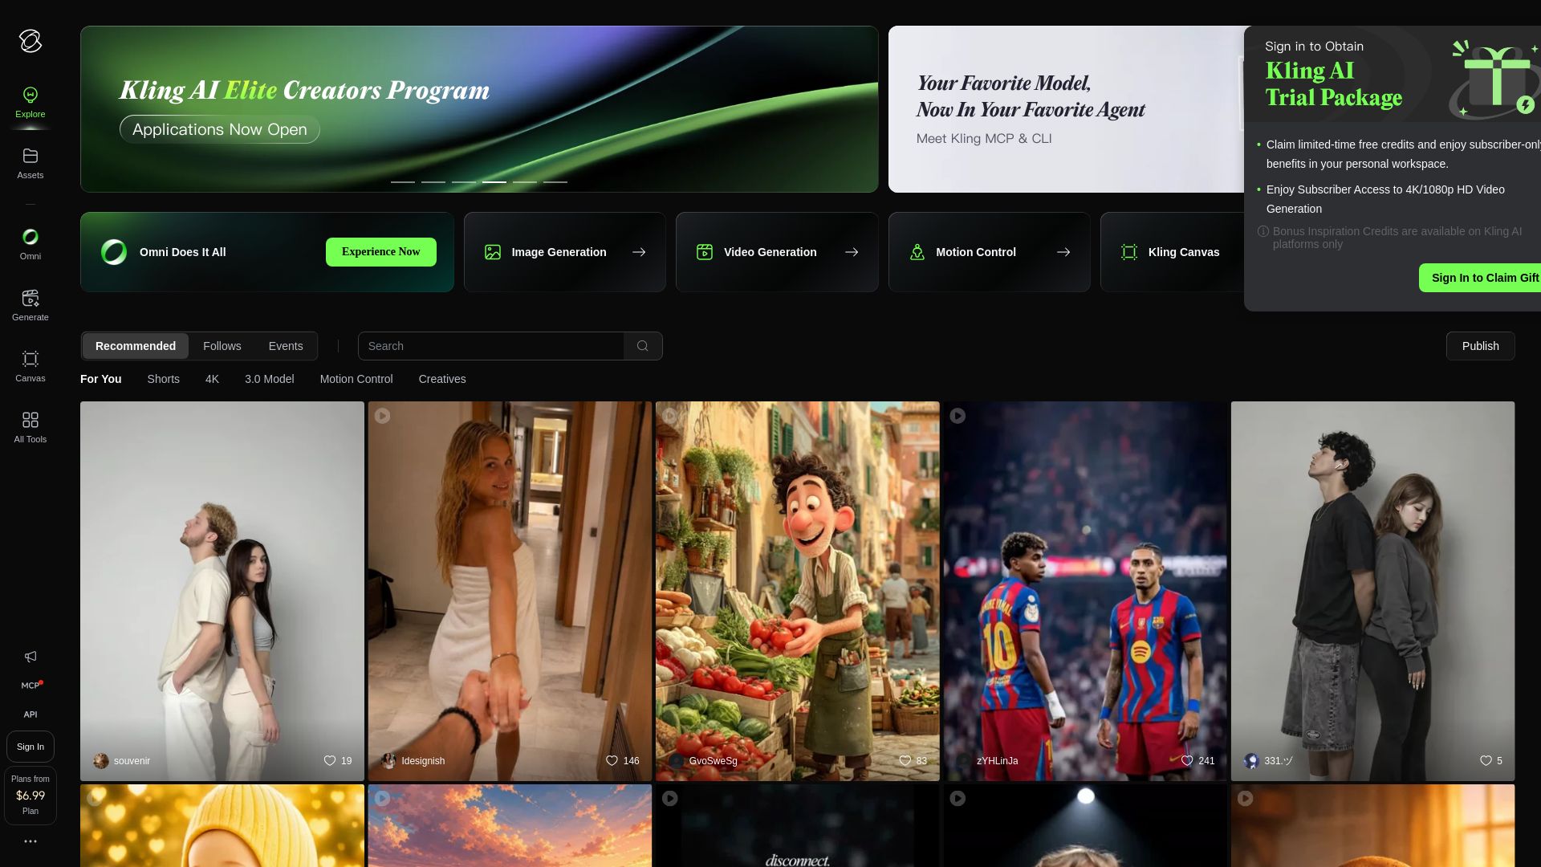Image resolution: width=1541 pixels, height=867 pixels.
Task: Open Omni from the sidebar
Action: (x=30, y=244)
